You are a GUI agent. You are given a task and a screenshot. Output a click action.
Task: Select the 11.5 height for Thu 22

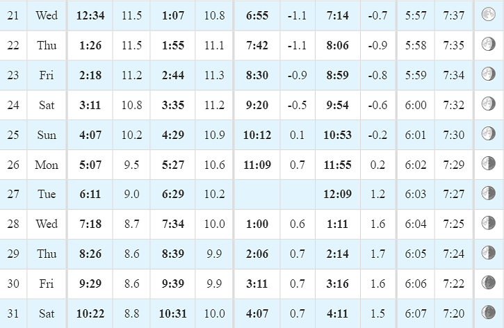(132, 46)
